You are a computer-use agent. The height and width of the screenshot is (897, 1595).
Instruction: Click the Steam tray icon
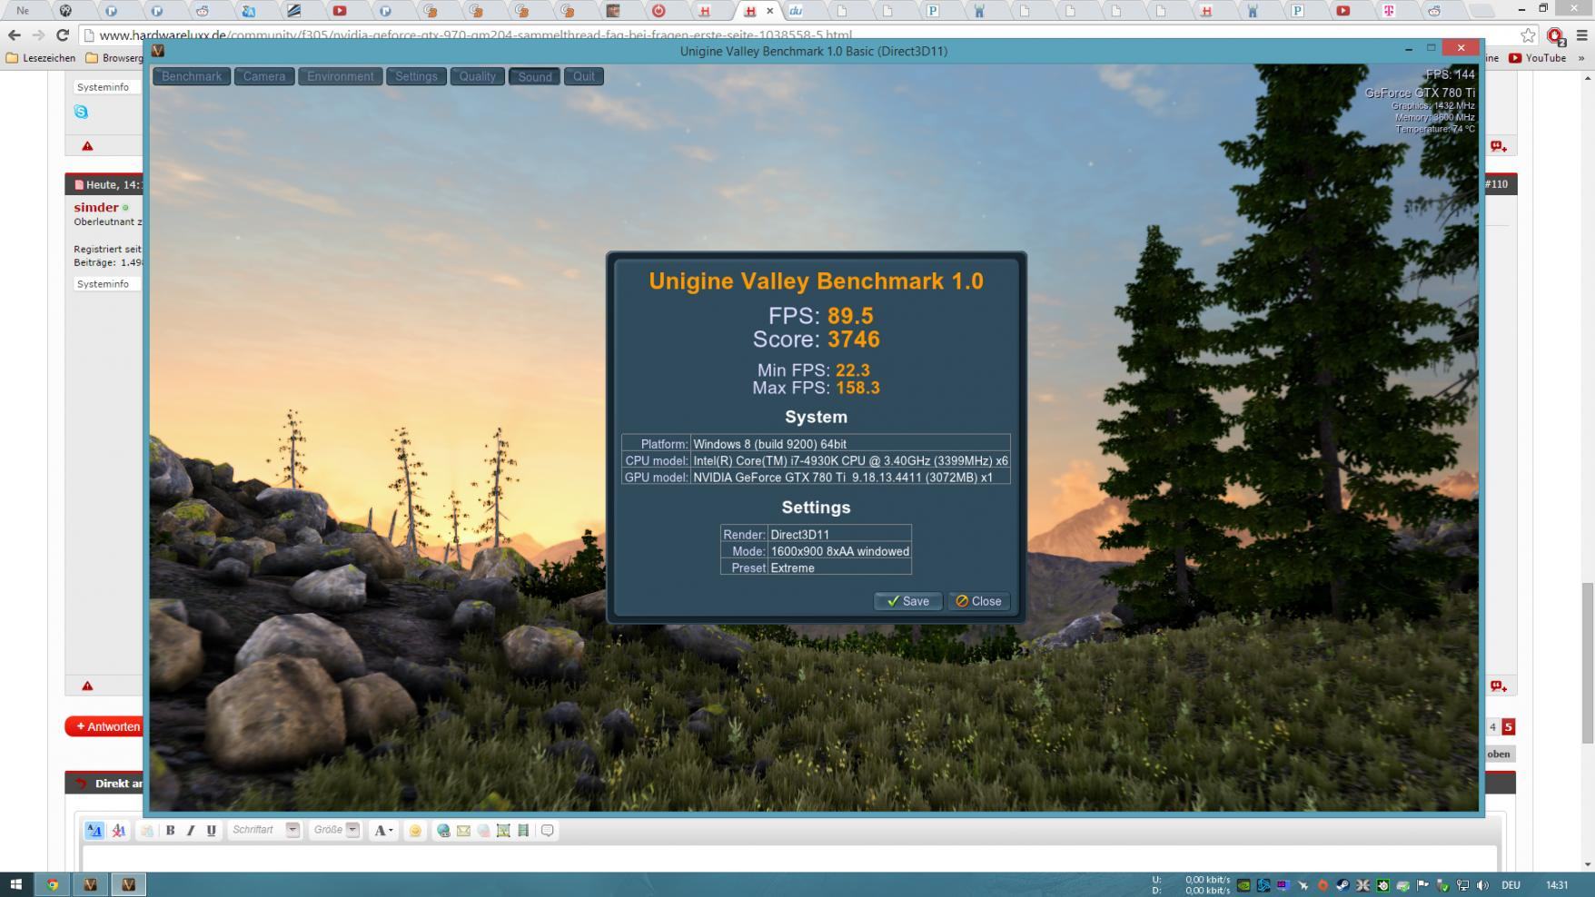coord(1342,885)
